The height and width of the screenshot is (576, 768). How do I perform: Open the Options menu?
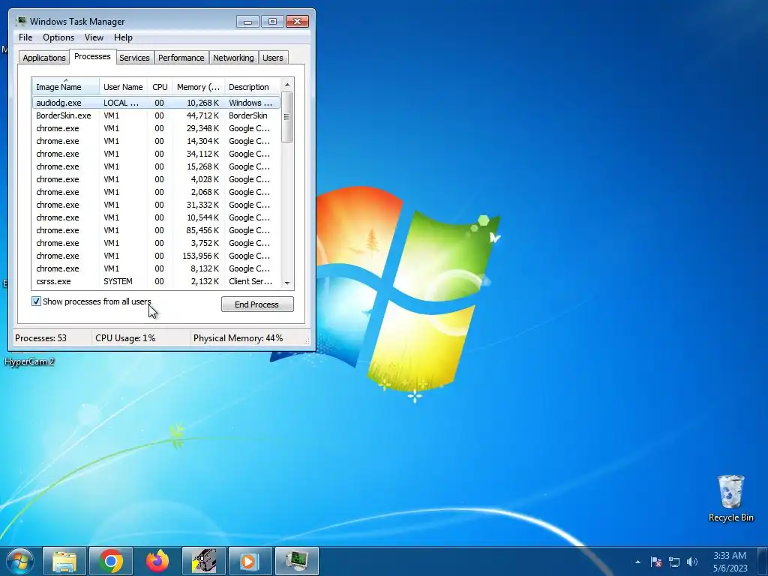[x=58, y=37]
